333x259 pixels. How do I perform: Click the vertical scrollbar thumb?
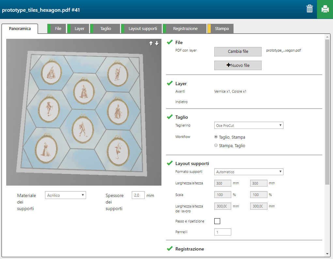327,112
